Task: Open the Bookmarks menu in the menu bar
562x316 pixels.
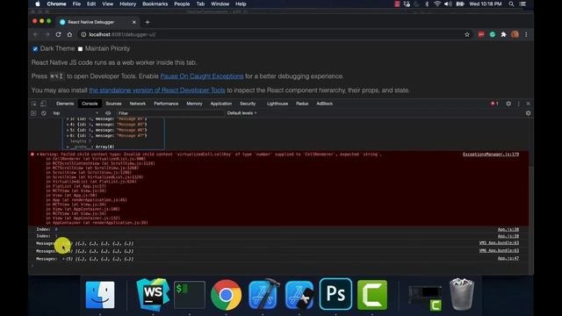Action: (x=155, y=4)
